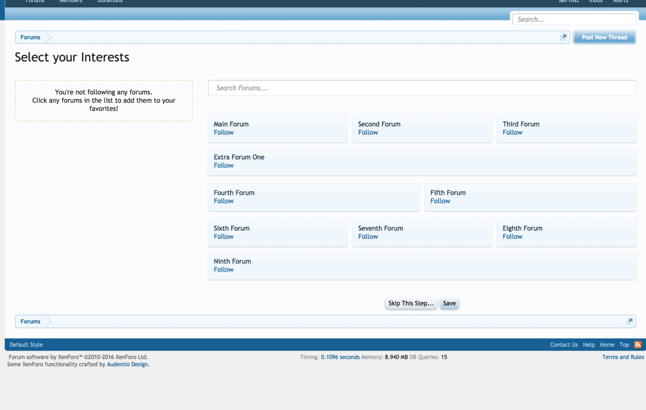646x410 pixels.
Task: Click the Select your Interests heading
Action: (72, 57)
